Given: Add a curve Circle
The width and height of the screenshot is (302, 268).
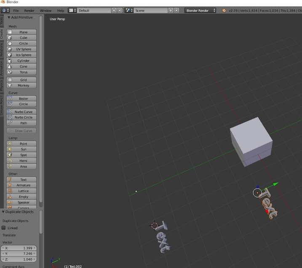Looking at the screenshot, I should [x=21, y=104].
